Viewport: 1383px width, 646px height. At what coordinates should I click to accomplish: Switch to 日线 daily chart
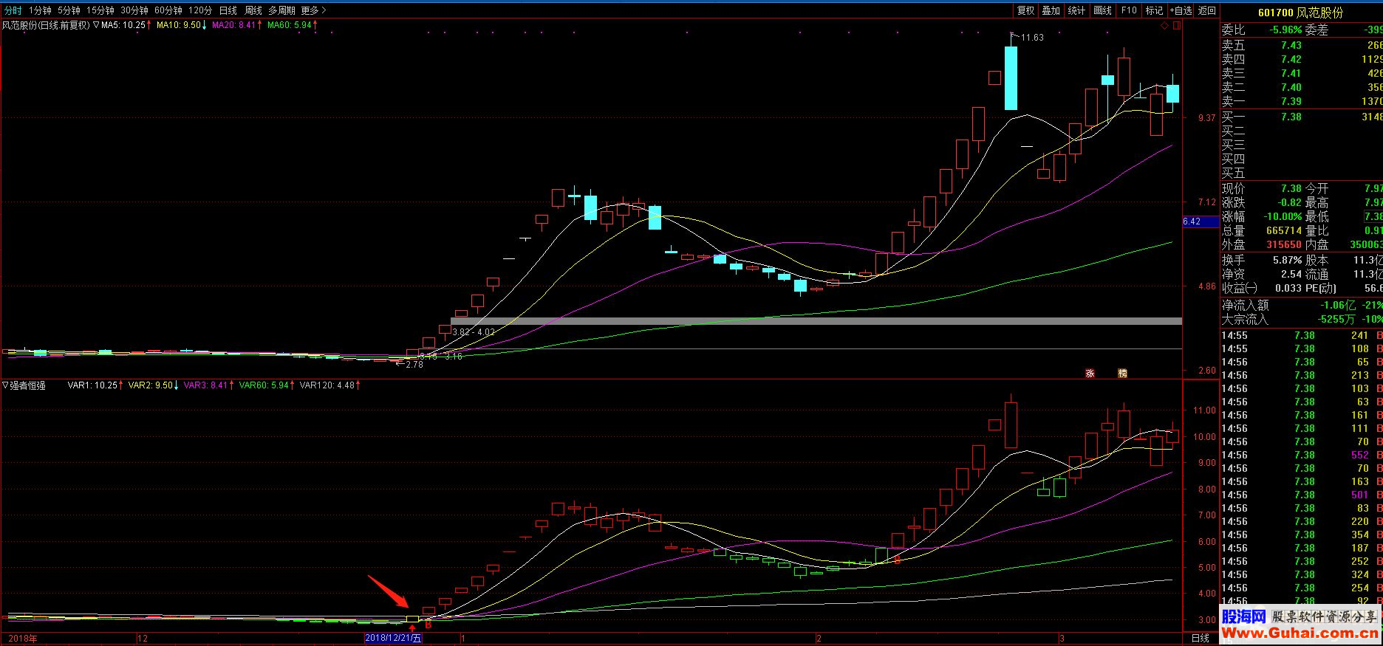pos(228,10)
